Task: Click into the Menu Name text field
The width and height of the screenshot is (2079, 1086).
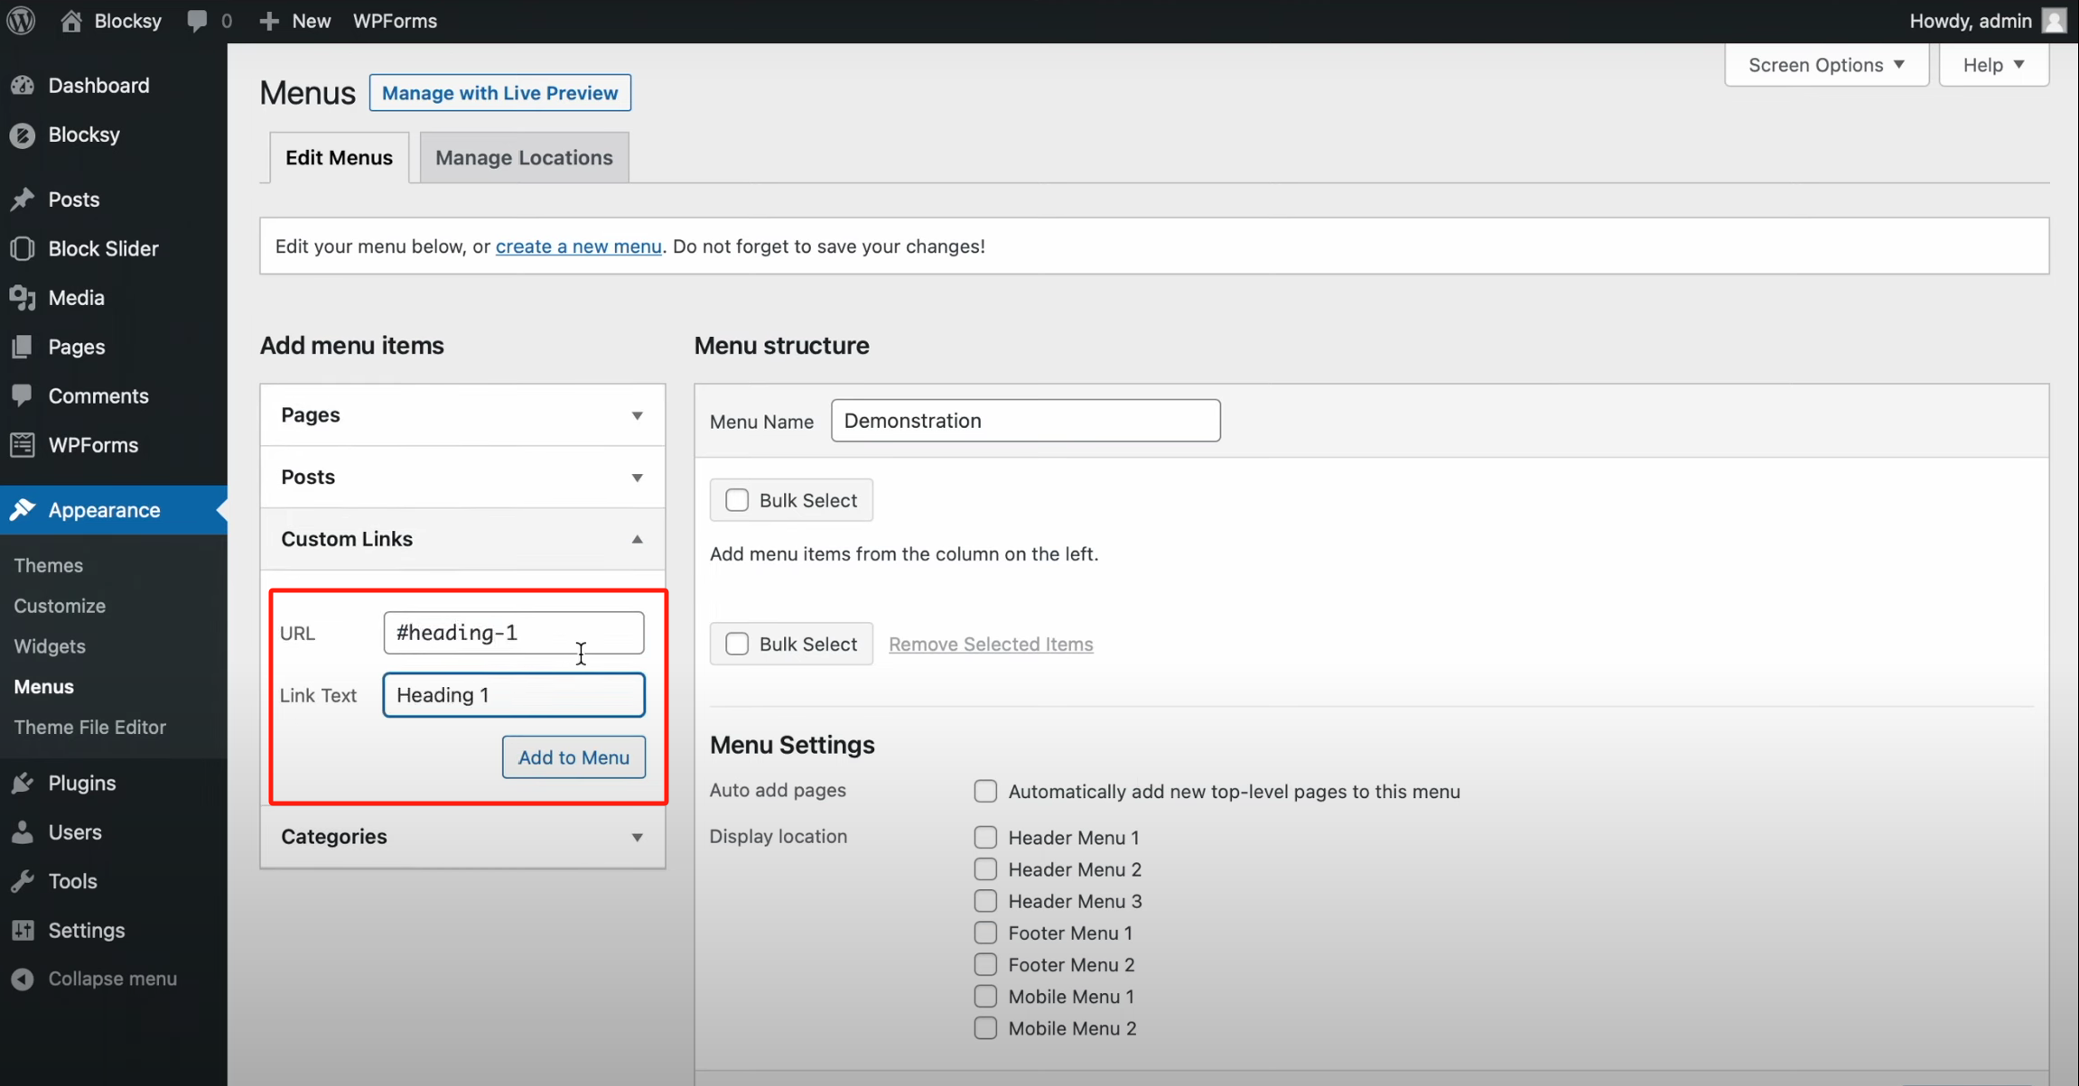Action: click(x=1025, y=421)
